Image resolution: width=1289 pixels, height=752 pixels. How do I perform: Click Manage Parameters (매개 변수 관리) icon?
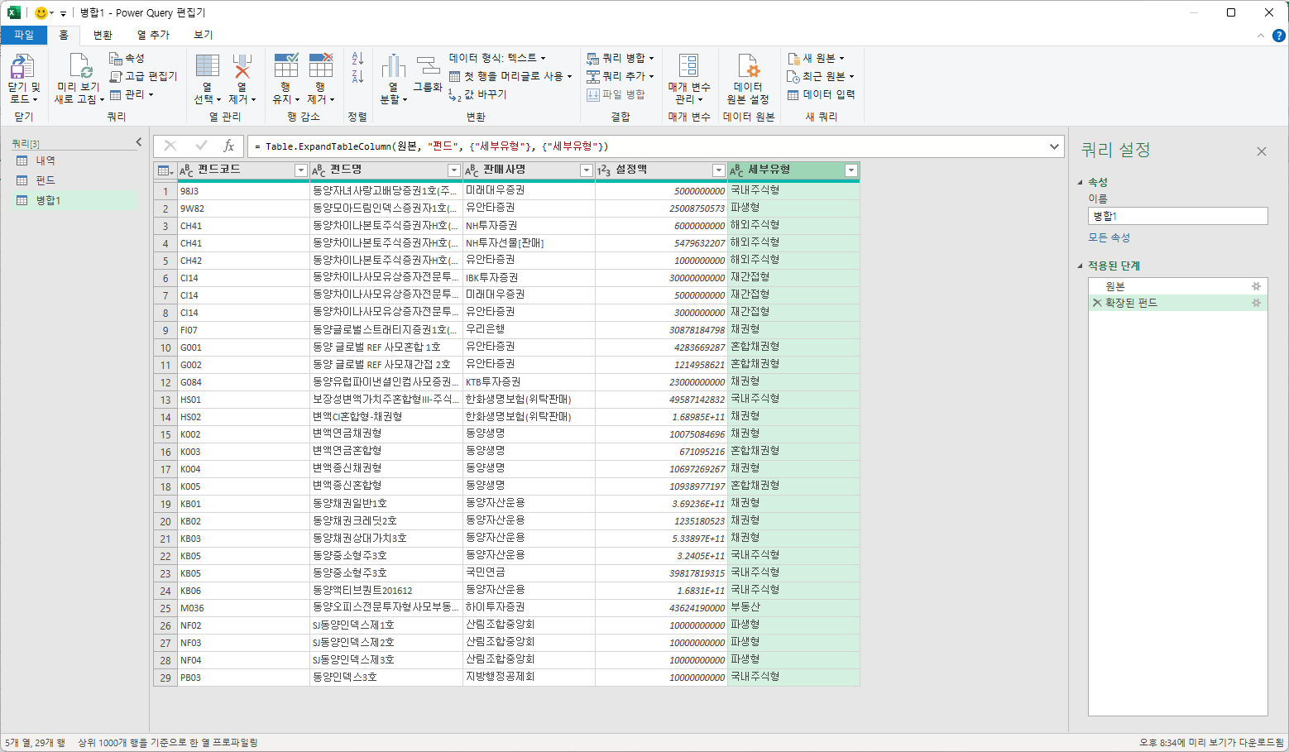coord(688,66)
